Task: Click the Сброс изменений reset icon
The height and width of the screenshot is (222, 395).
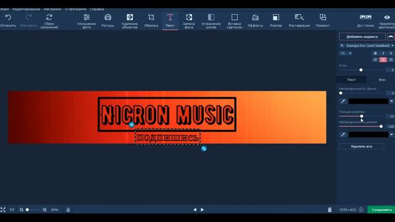Action: [49, 17]
